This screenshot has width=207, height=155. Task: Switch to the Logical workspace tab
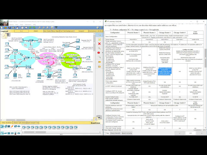[4, 31]
